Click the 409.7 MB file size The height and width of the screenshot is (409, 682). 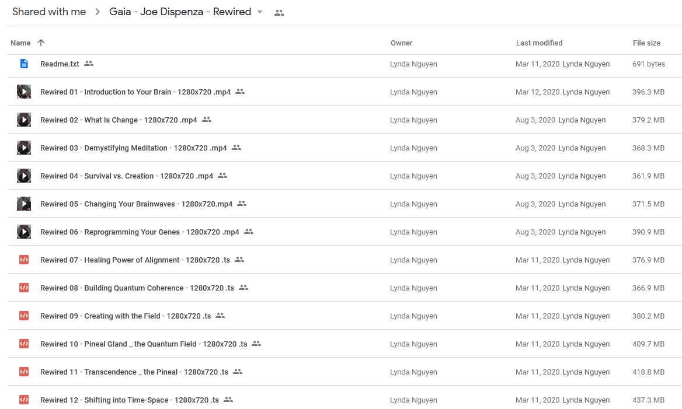pyautogui.click(x=648, y=344)
